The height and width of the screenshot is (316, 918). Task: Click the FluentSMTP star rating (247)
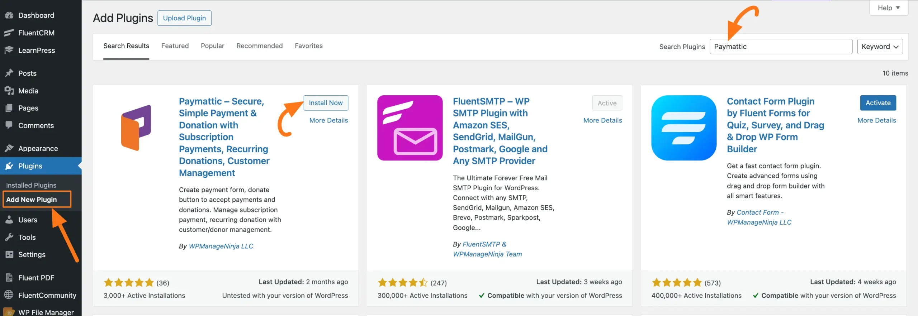click(x=403, y=283)
